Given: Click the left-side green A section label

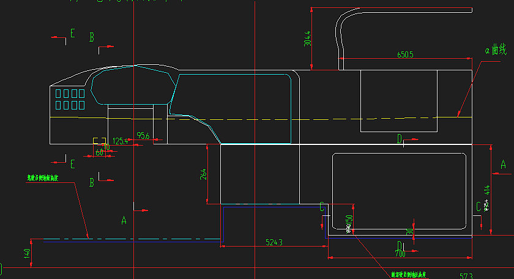Looking at the screenshot, I should pos(123,219).
